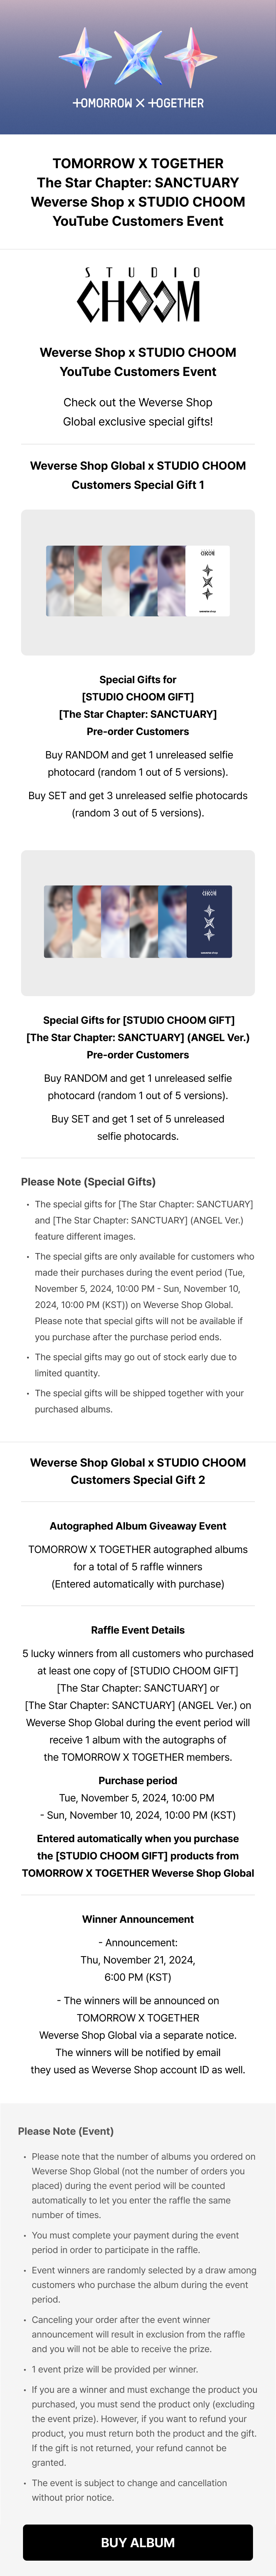Click the Purchase period label
This screenshot has width=276, height=2576.
(138, 1780)
